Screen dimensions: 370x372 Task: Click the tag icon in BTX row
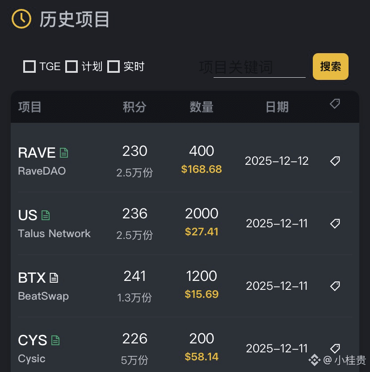point(335,286)
